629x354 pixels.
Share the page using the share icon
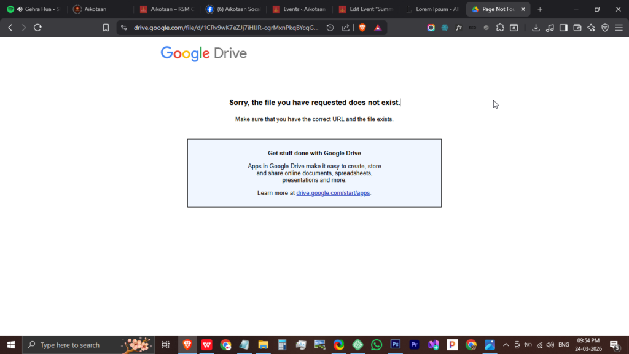coord(346,28)
